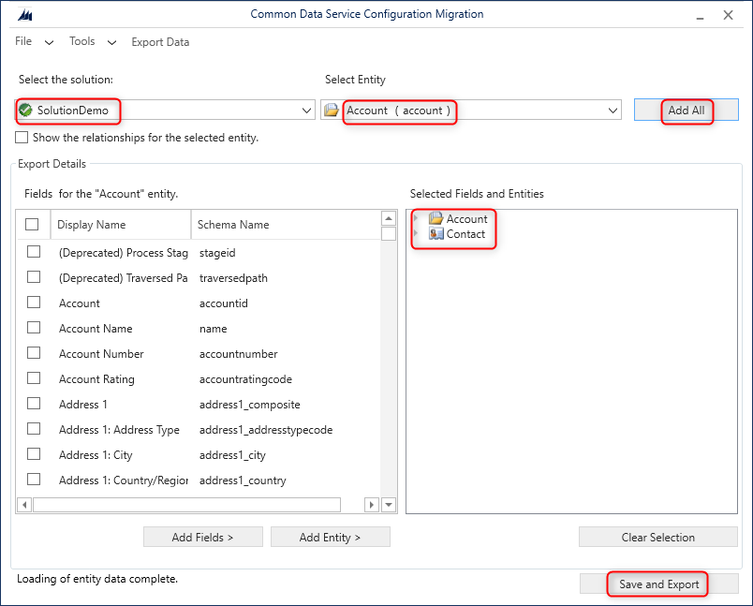753x606 pixels.
Task: Open the solution dropdown list
Action: [307, 111]
